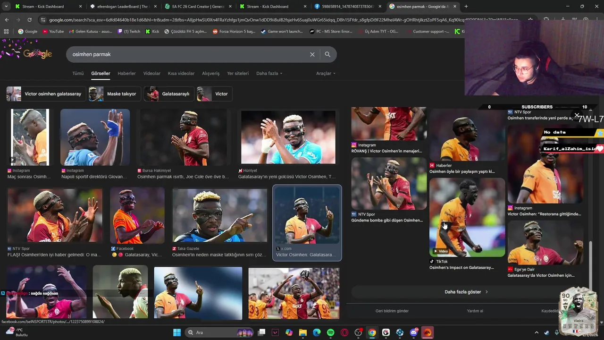Open the Customer support bookmark
The image size is (604, 340).
pyautogui.click(x=427, y=32)
